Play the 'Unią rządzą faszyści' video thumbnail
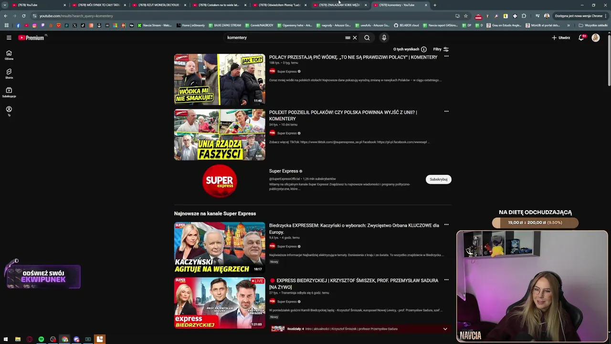The height and width of the screenshot is (344, 611). pyautogui.click(x=220, y=135)
